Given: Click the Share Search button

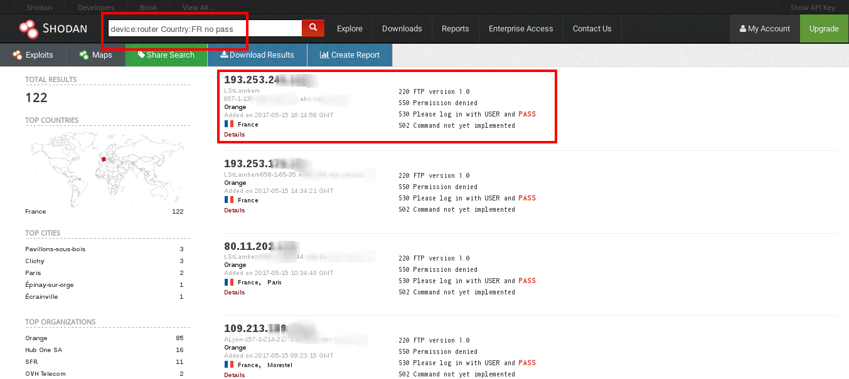Looking at the screenshot, I should point(166,55).
